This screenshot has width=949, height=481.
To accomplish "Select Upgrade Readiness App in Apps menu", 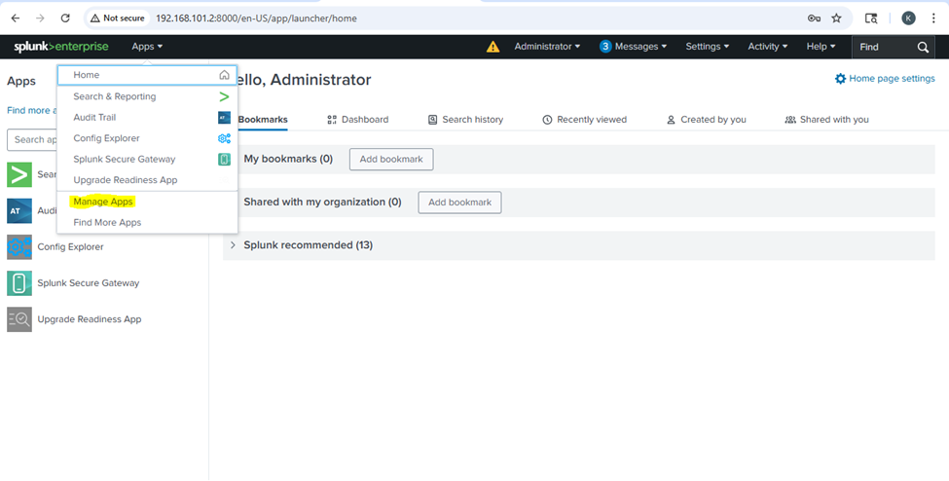I will [x=147, y=180].
